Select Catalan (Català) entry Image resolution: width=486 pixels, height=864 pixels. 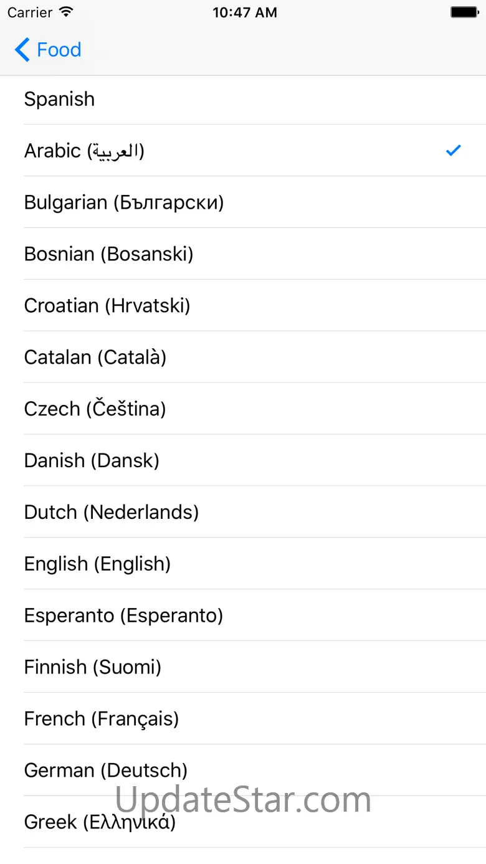tap(243, 357)
